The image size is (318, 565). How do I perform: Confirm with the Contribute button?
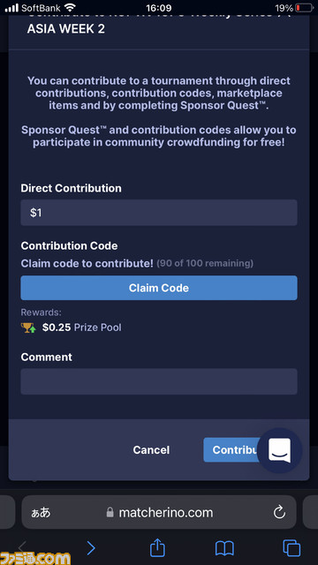coord(234,449)
